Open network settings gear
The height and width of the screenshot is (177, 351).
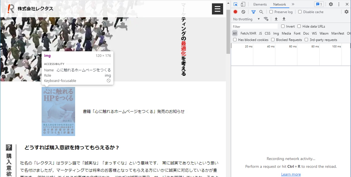(x=346, y=12)
